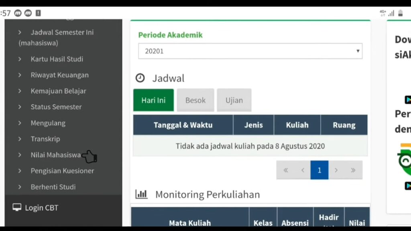Click the next page › pagination icon
The width and height of the screenshot is (411, 231).
(336, 170)
